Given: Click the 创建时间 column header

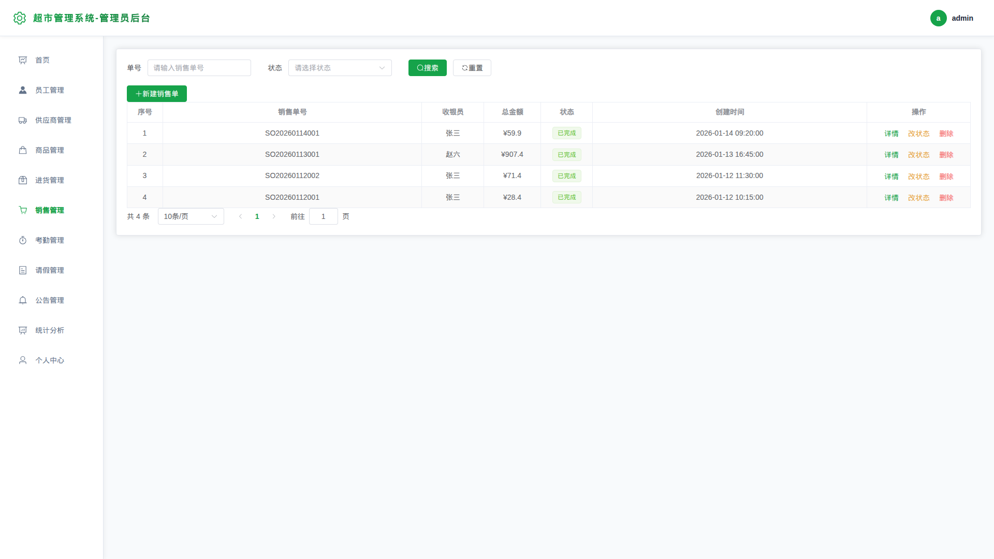Looking at the screenshot, I should tap(730, 112).
